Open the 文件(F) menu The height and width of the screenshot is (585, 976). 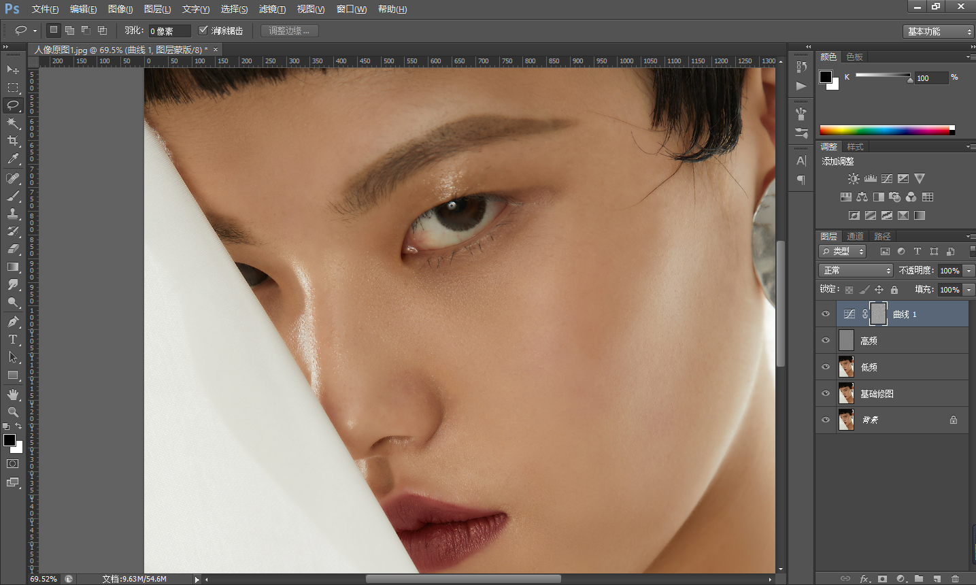tap(45, 9)
